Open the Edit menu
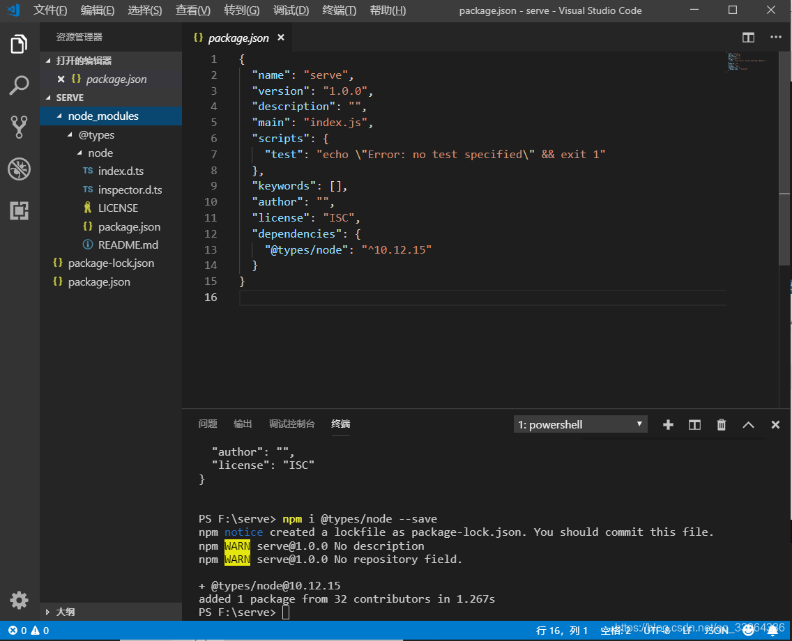This screenshot has height=641, width=792. pyautogui.click(x=98, y=10)
